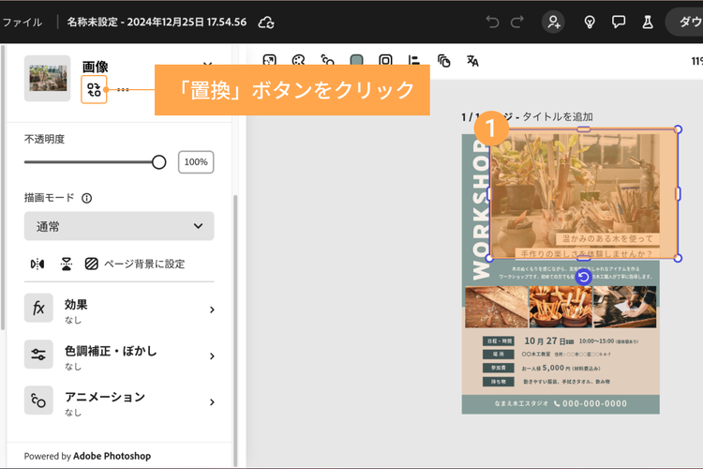Screen dimensions: 703x469
Task: Click the translate icon in toolbar
Action: click(x=472, y=61)
